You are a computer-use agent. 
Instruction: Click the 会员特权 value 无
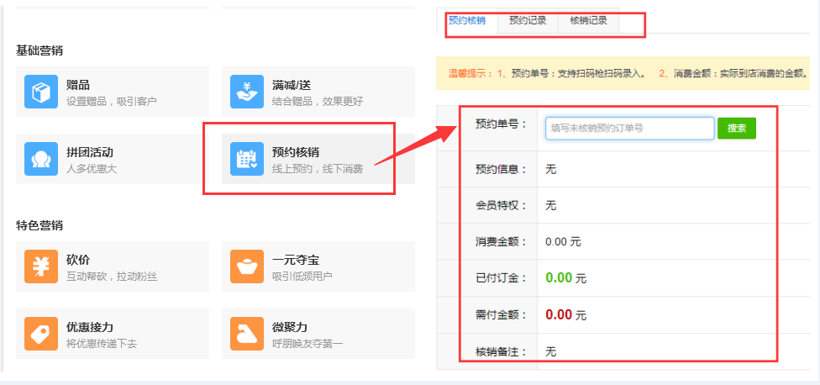(x=550, y=205)
